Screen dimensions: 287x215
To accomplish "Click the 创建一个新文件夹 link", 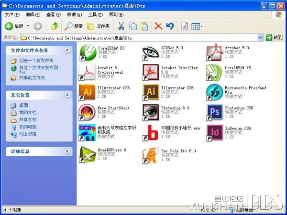I will tap(36, 61).
